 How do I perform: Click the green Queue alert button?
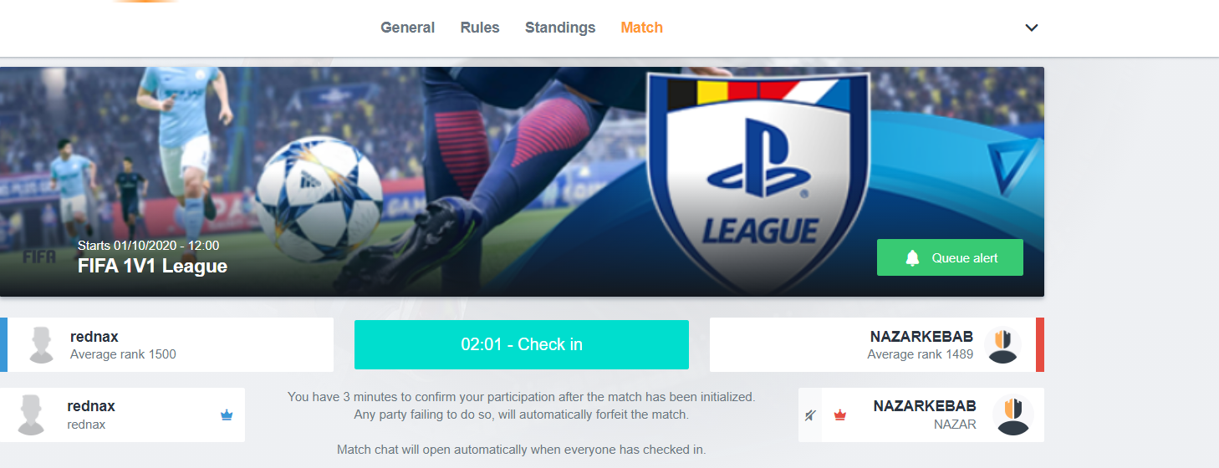click(950, 257)
